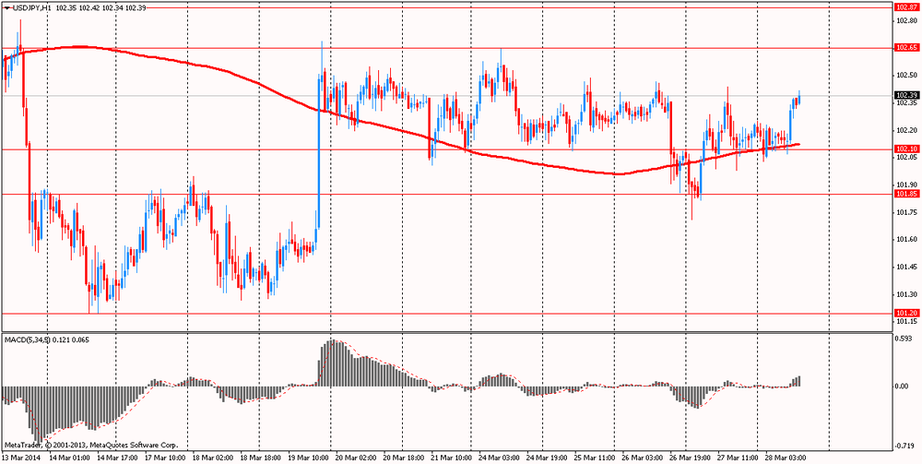The width and height of the screenshot is (922, 464).
Task: Click the 14 Mar 01:00 time label
Action: 69,457
